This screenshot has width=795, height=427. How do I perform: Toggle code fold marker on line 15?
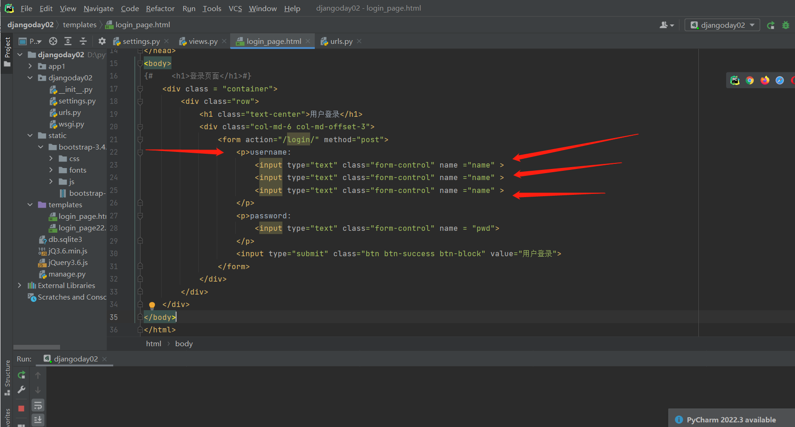(x=140, y=63)
